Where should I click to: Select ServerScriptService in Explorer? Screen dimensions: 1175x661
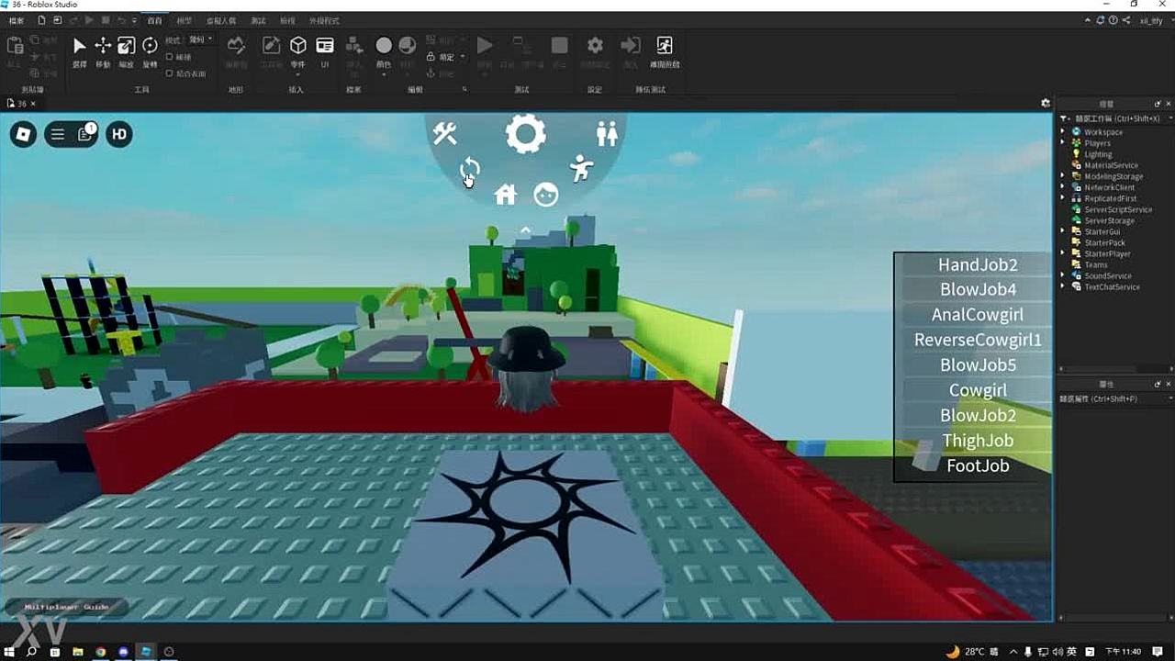pyautogui.click(x=1118, y=209)
